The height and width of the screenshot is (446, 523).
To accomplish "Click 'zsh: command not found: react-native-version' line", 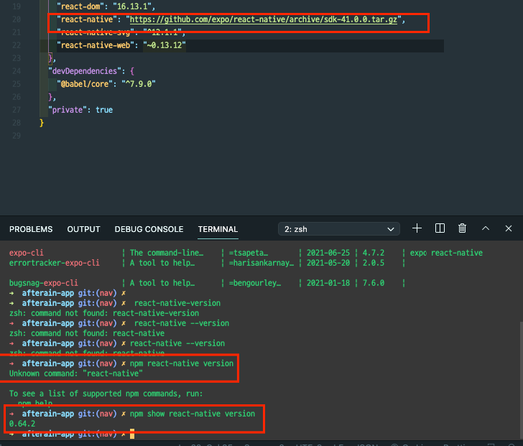I will pos(104,313).
